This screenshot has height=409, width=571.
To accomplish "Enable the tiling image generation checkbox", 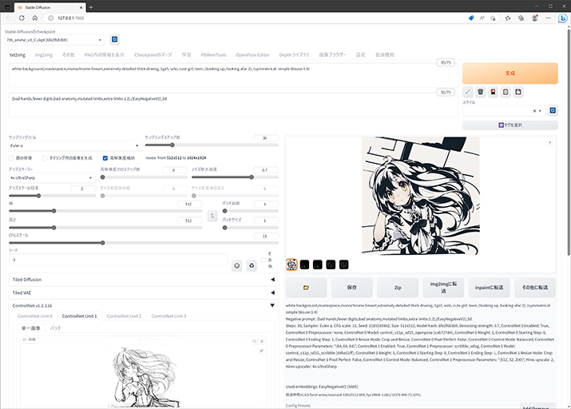I will [x=45, y=158].
